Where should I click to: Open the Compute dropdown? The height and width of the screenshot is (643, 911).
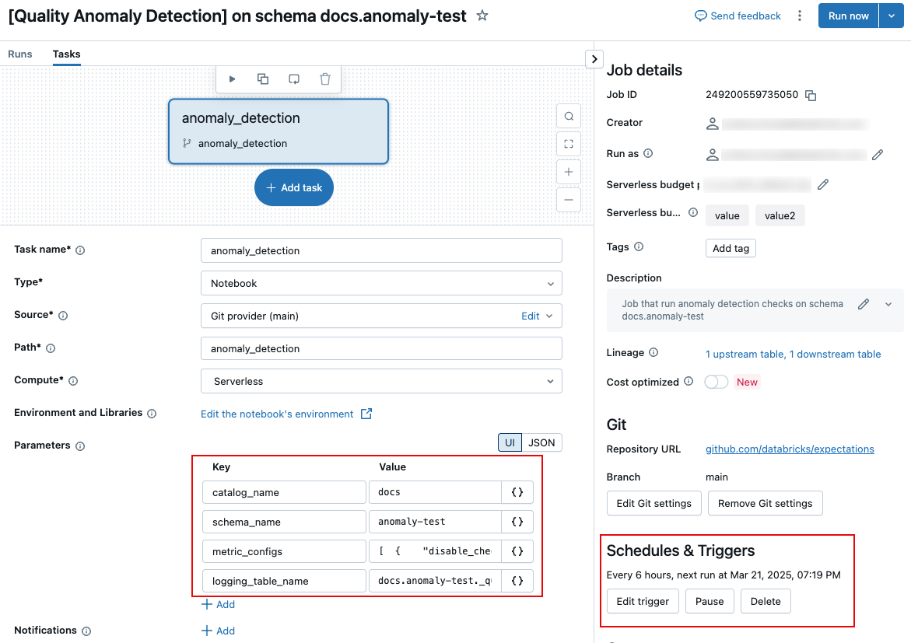coord(381,381)
